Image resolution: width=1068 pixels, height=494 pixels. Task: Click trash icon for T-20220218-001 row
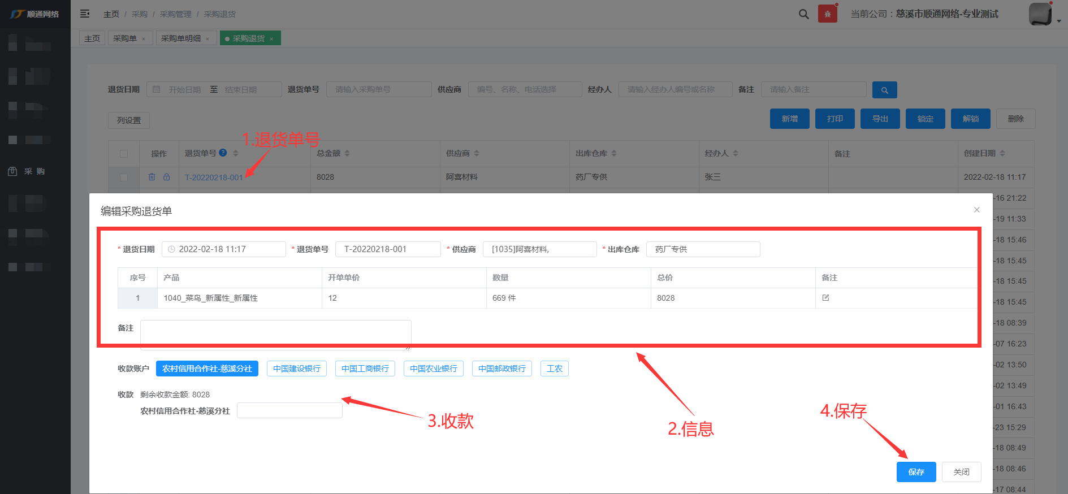tap(152, 177)
